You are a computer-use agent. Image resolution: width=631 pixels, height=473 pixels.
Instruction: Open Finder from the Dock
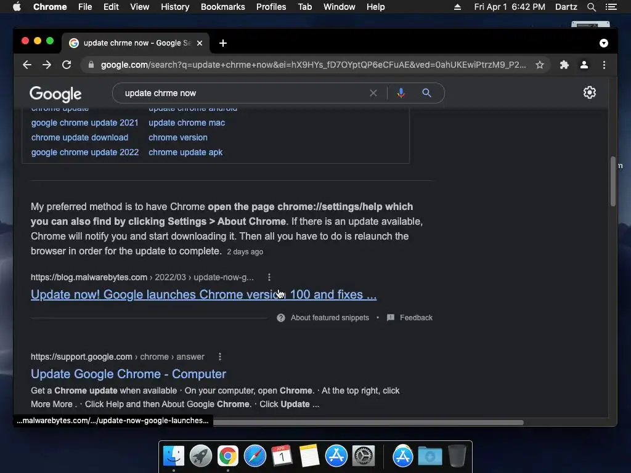coord(173,456)
